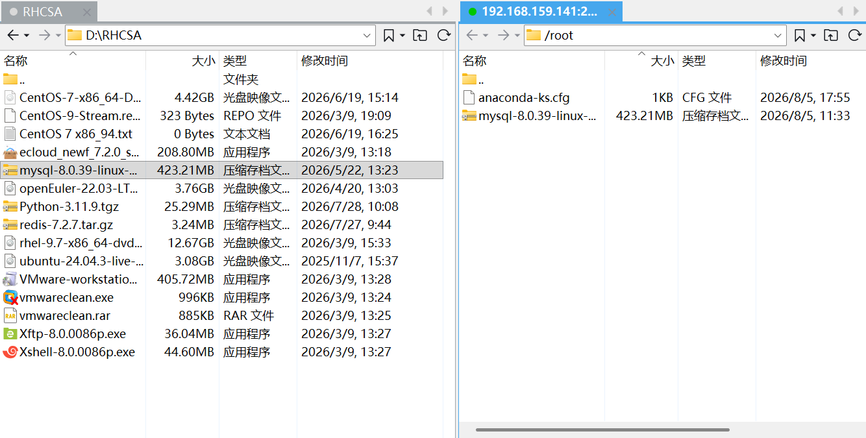
Task: Refresh the remote /root file list
Action: pos(855,36)
